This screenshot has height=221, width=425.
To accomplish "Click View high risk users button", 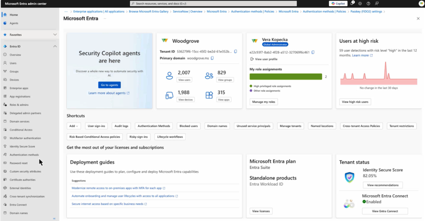I will point(355,102).
